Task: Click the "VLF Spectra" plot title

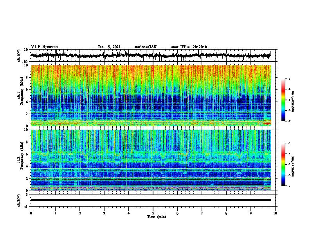Action: pos(44,47)
